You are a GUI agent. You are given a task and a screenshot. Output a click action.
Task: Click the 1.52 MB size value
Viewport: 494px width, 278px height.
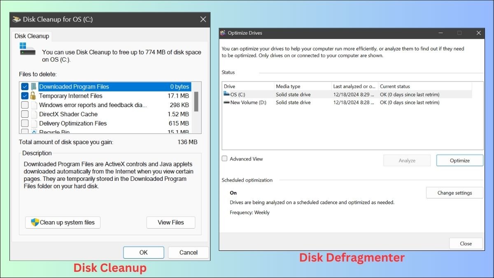click(x=178, y=114)
